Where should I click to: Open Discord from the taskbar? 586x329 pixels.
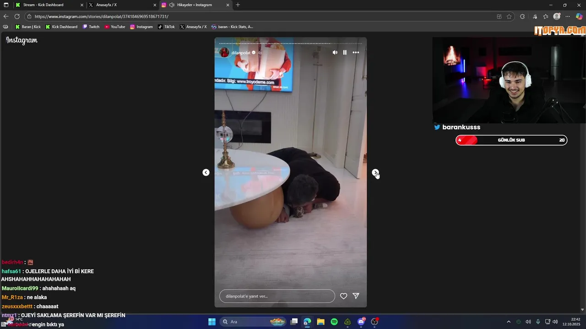pyautogui.click(x=361, y=322)
